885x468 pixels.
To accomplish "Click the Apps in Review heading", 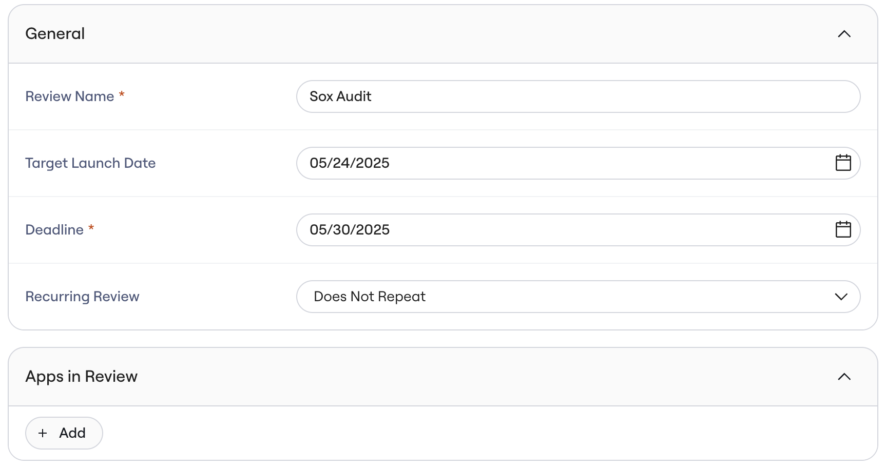I will click(x=82, y=377).
